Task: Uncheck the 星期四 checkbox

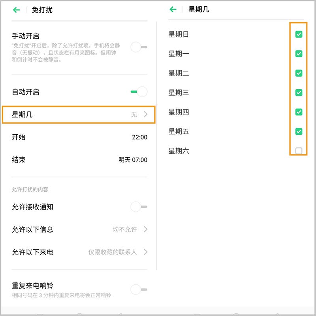Action: click(x=299, y=112)
